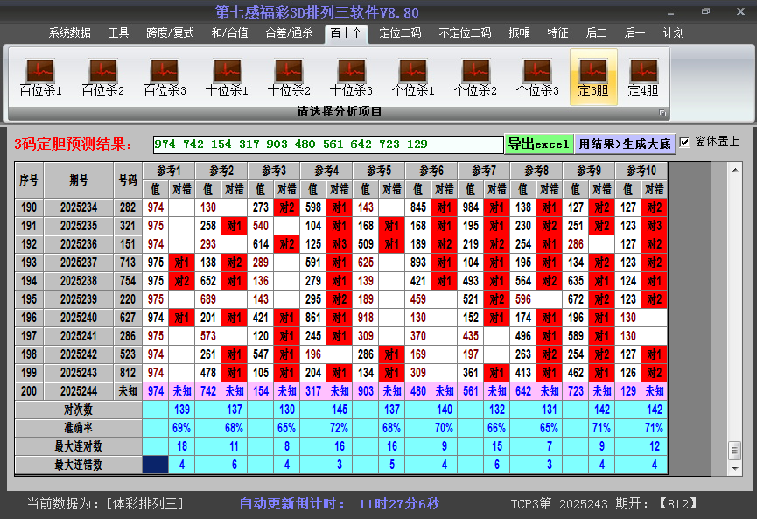The image size is (757, 519).
Task: Open the 定位二码 tab
Action: point(400,32)
